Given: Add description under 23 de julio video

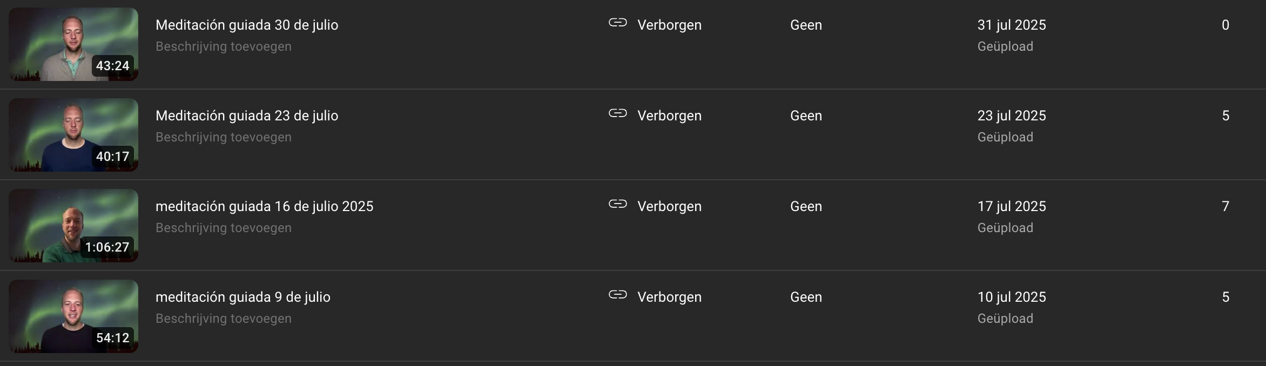Looking at the screenshot, I should (x=224, y=137).
